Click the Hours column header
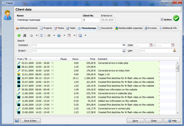 74,59
